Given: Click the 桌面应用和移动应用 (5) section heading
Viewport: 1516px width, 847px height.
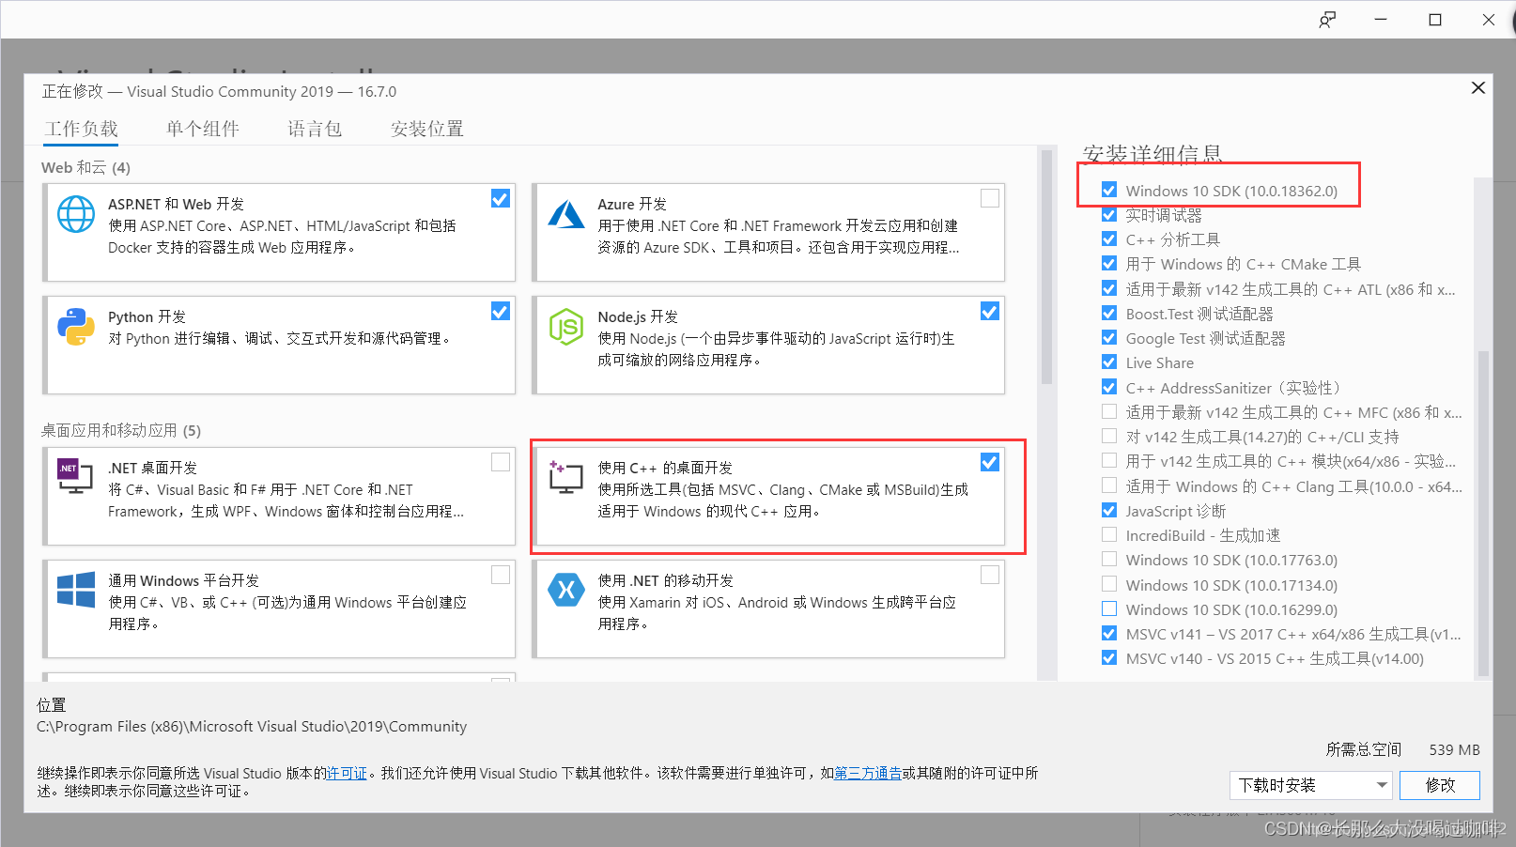Looking at the screenshot, I should tap(121, 430).
